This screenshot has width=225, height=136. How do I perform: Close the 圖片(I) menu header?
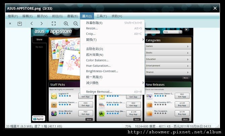coord(87,16)
